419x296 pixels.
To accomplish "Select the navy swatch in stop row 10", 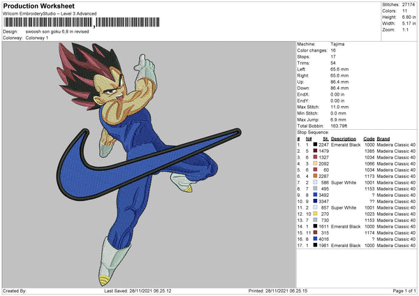I will click(316, 201).
